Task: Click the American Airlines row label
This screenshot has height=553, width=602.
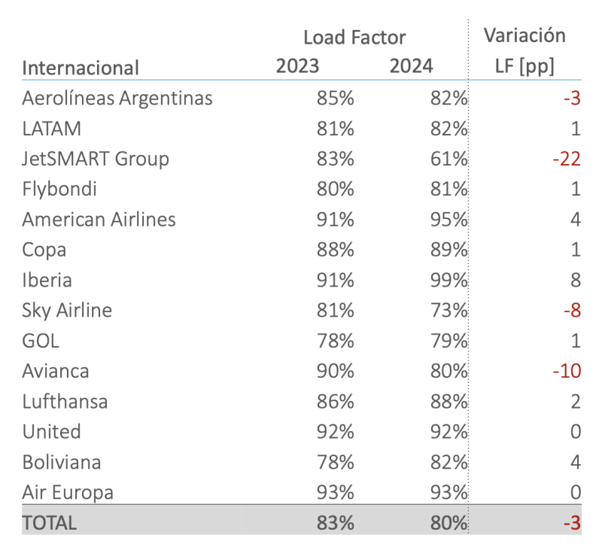Action: pos(99,220)
